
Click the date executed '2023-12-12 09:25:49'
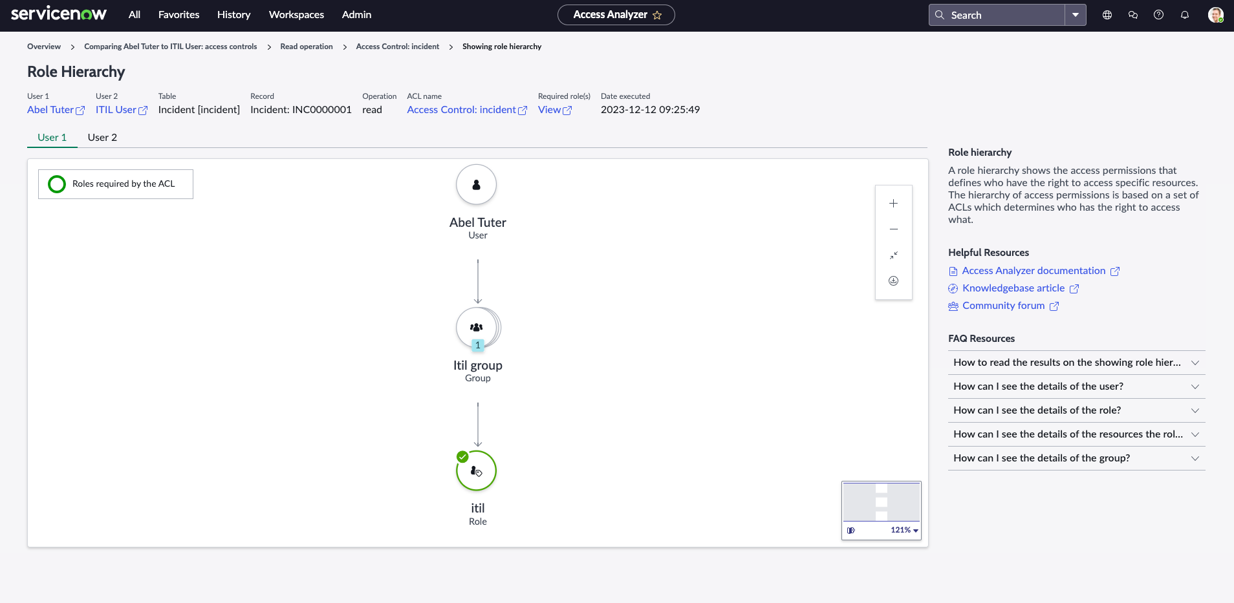[x=650, y=110]
